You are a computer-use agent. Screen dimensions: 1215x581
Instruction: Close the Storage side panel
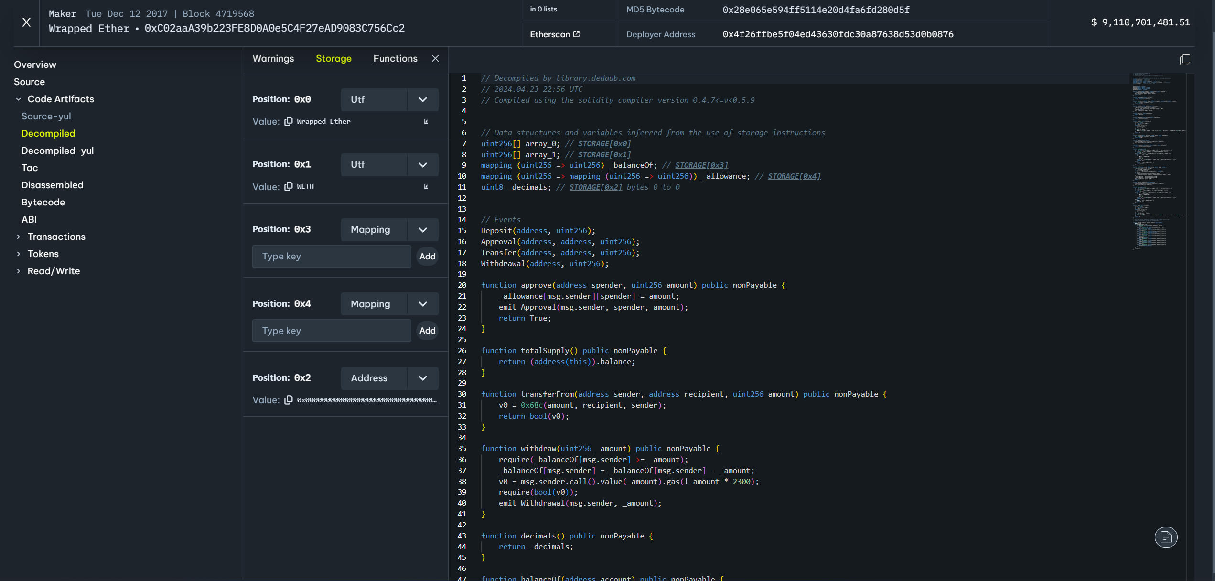[x=435, y=58]
